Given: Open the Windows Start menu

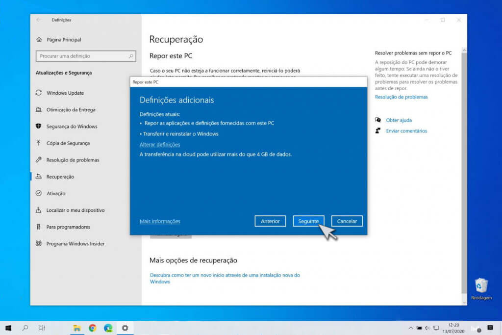Looking at the screenshot, I should coord(8,328).
